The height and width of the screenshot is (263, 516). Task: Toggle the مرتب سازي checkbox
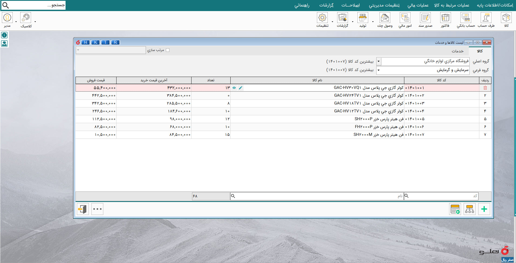point(168,50)
